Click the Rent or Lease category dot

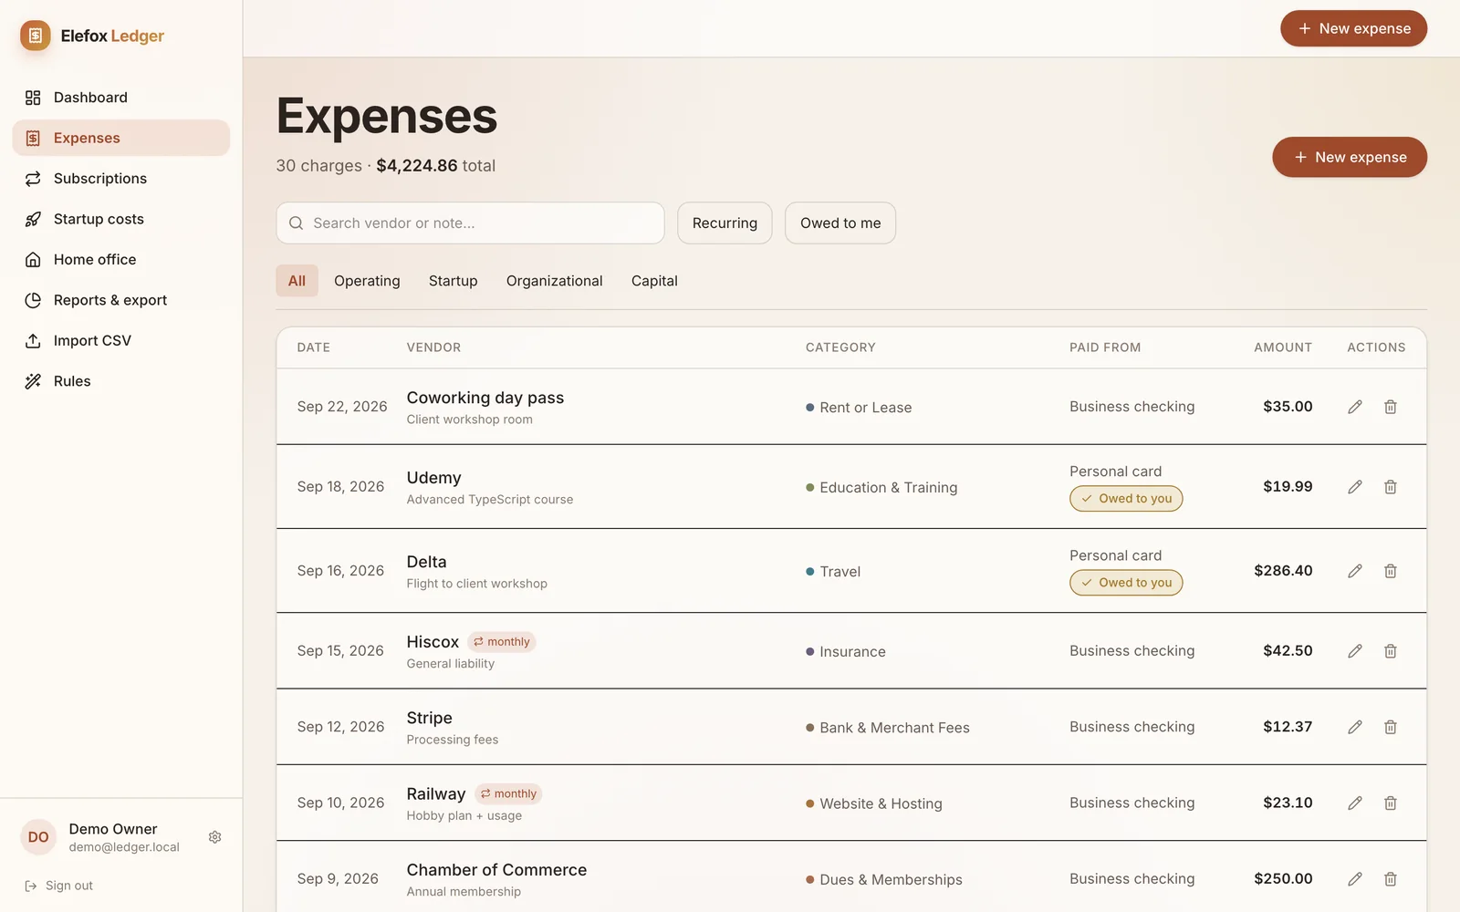(810, 408)
